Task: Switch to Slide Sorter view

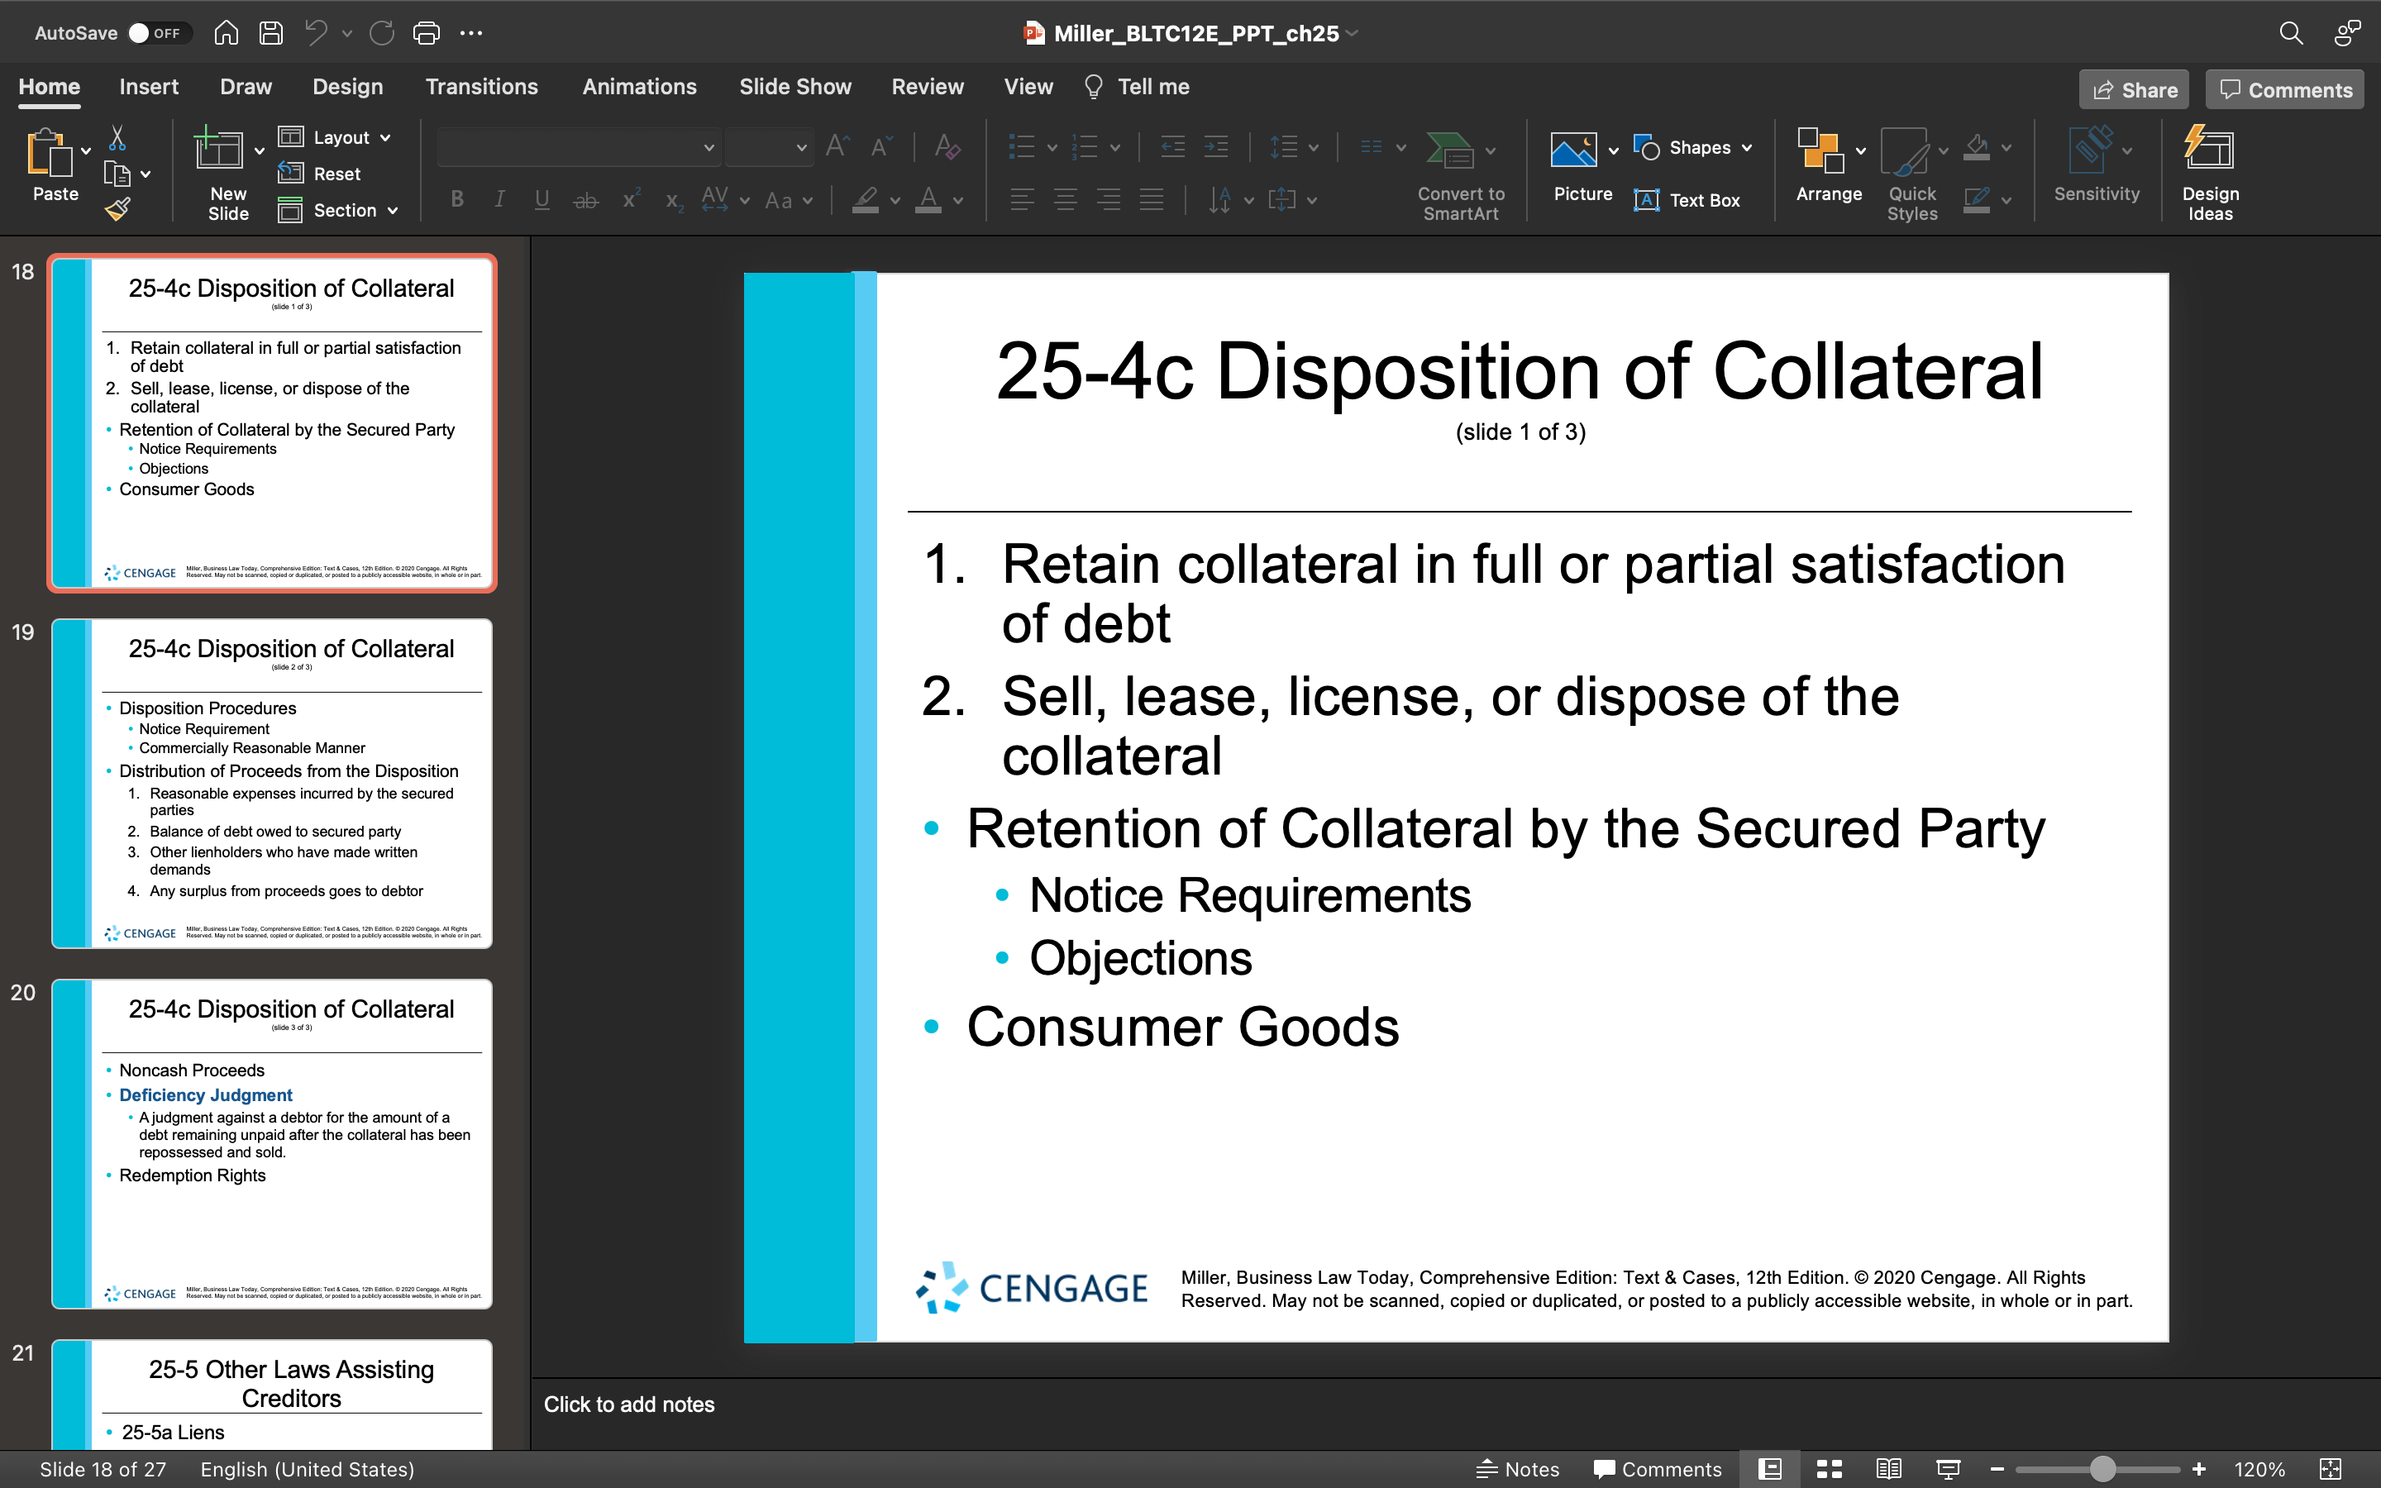Action: (x=1829, y=1469)
